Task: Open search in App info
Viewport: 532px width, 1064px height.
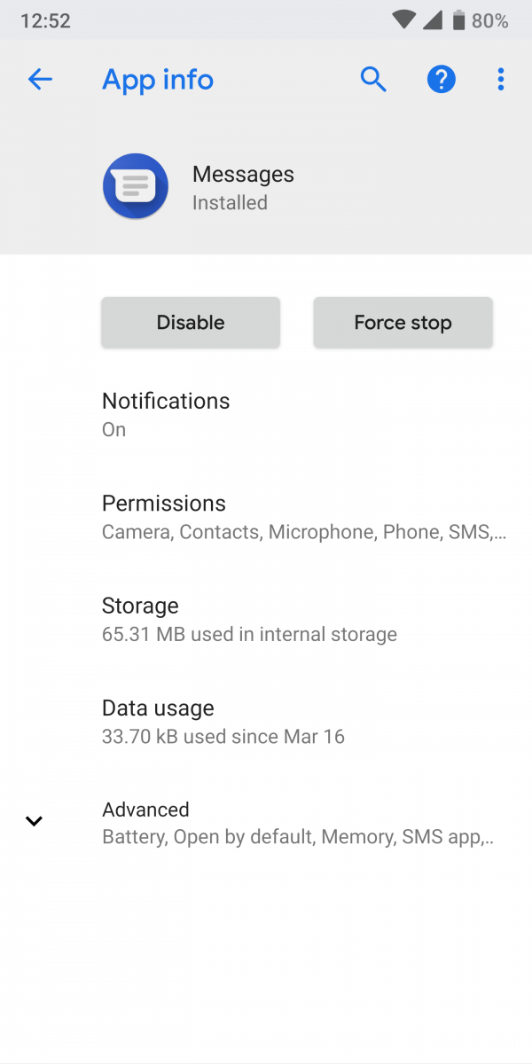Action: 373,79
